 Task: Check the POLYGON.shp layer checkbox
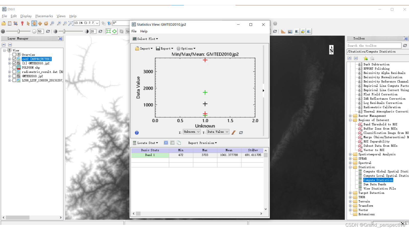(14, 67)
